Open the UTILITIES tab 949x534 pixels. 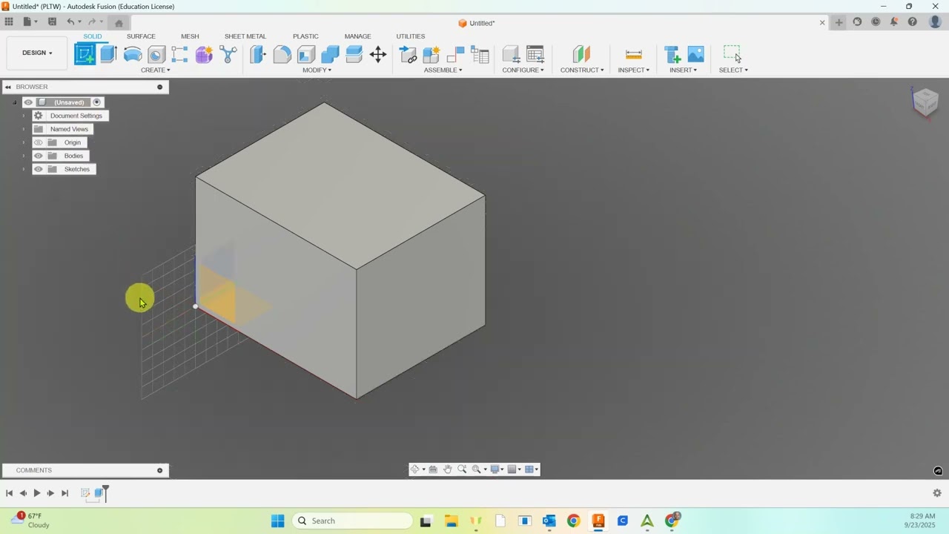[x=411, y=36]
